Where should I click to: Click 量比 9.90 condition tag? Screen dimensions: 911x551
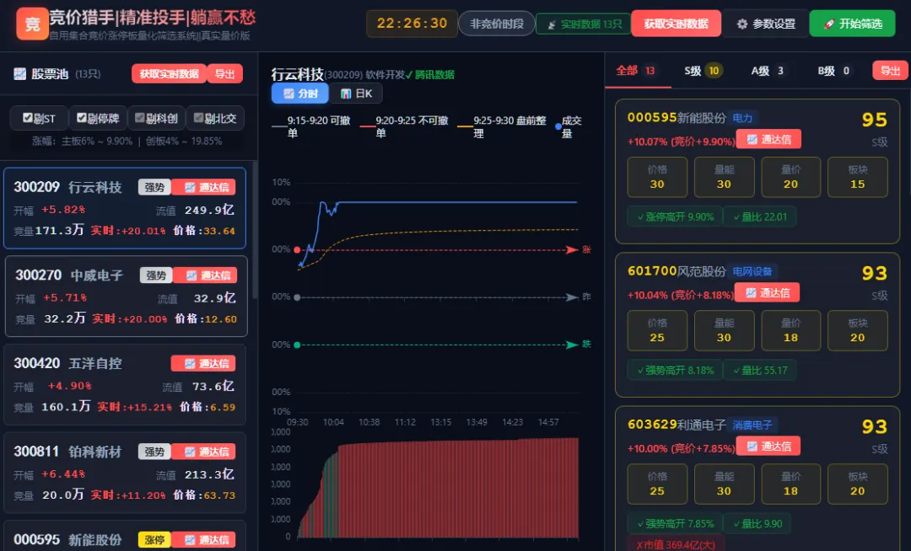[x=757, y=524]
